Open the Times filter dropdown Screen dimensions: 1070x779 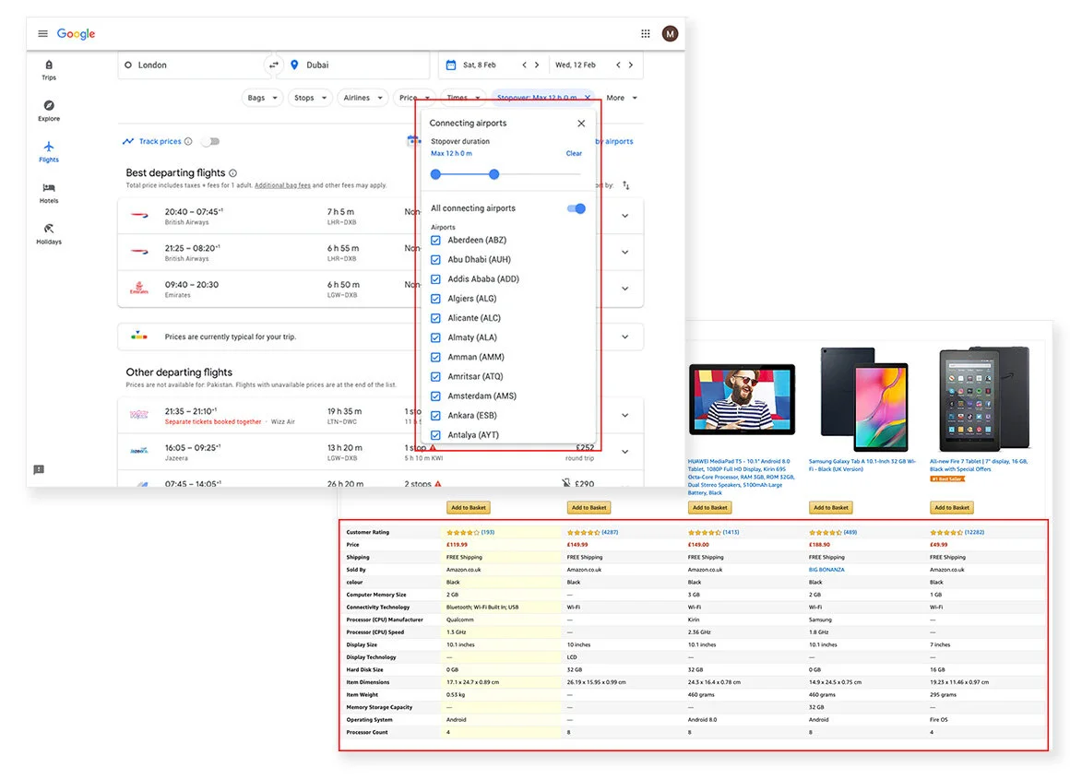point(463,98)
